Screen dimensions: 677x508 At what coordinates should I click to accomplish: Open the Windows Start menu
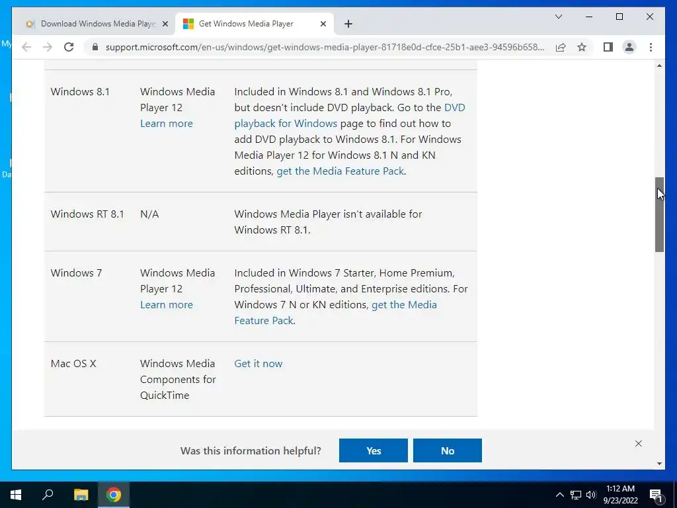coord(16,495)
